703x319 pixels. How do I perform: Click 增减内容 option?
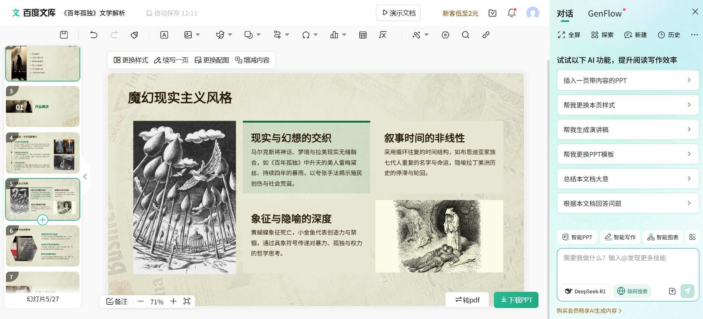252,60
